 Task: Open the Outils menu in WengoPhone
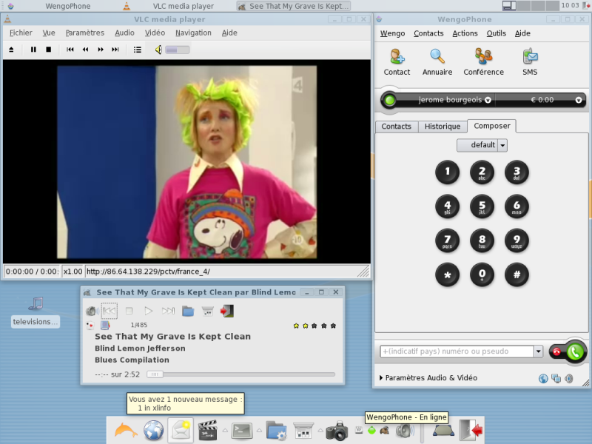click(x=496, y=33)
